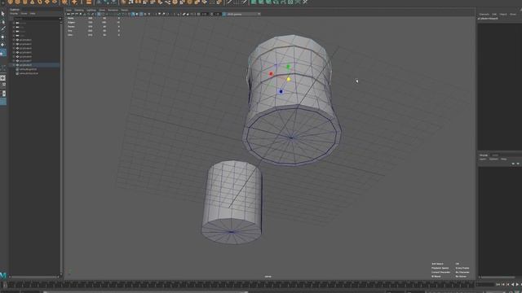Open the Layers menu in layer editor
This screenshot has width=522, height=293.
[x=483, y=160]
